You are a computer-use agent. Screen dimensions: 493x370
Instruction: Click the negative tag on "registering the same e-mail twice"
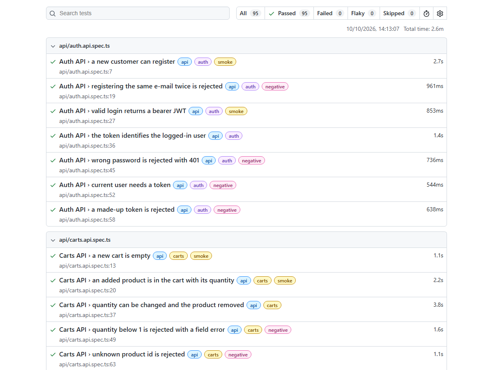pos(275,87)
